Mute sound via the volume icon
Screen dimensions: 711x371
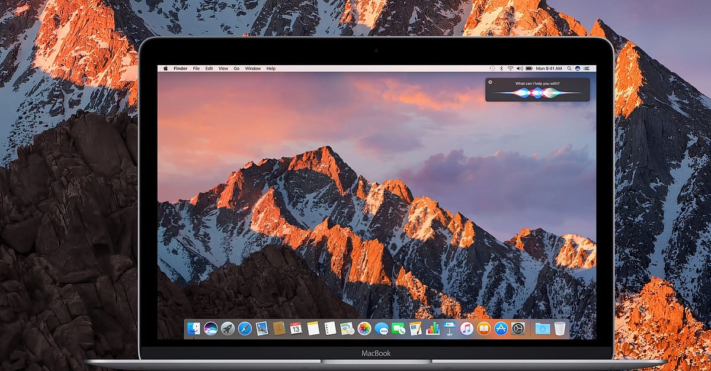pyautogui.click(x=519, y=68)
